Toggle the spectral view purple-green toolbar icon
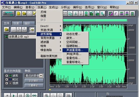 (111, 14)
